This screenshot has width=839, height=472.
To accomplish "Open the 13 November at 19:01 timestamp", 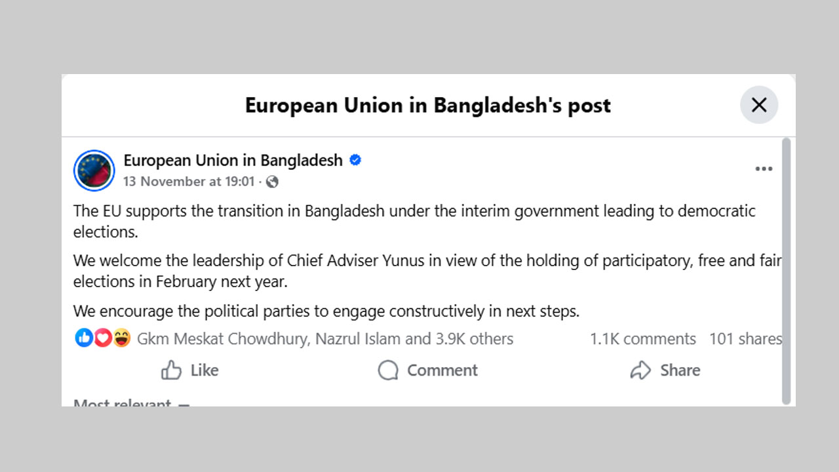I will point(189,182).
